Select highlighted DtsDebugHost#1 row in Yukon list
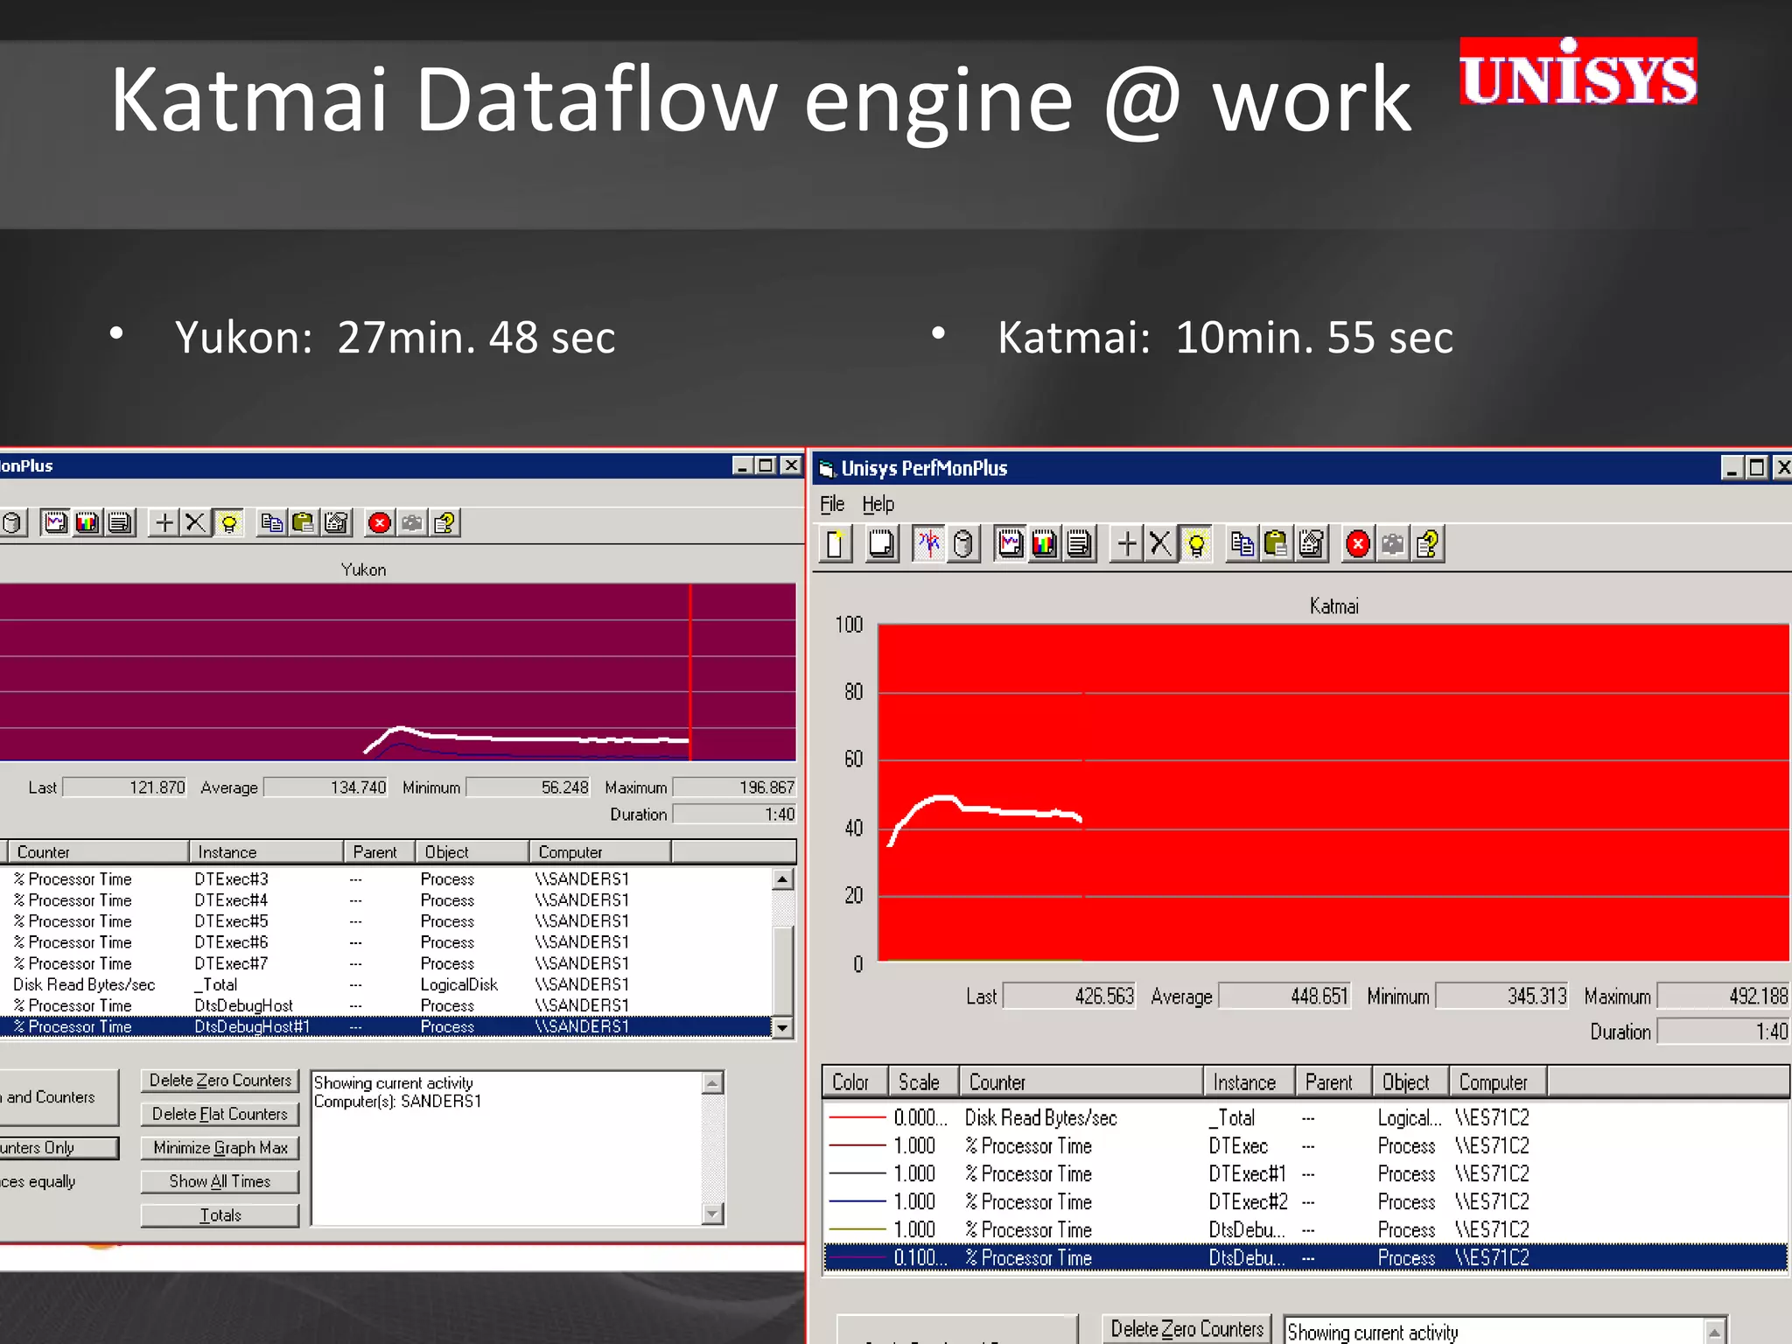Viewport: 1792px width, 1344px height. (x=386, y=1027)
